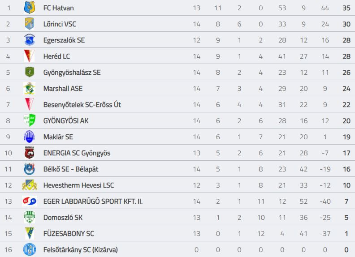The width and height of the screenshot is (355, 257).
Task: Open the Bélkő SE - Bélapát team page
Action: pos(71,169)
